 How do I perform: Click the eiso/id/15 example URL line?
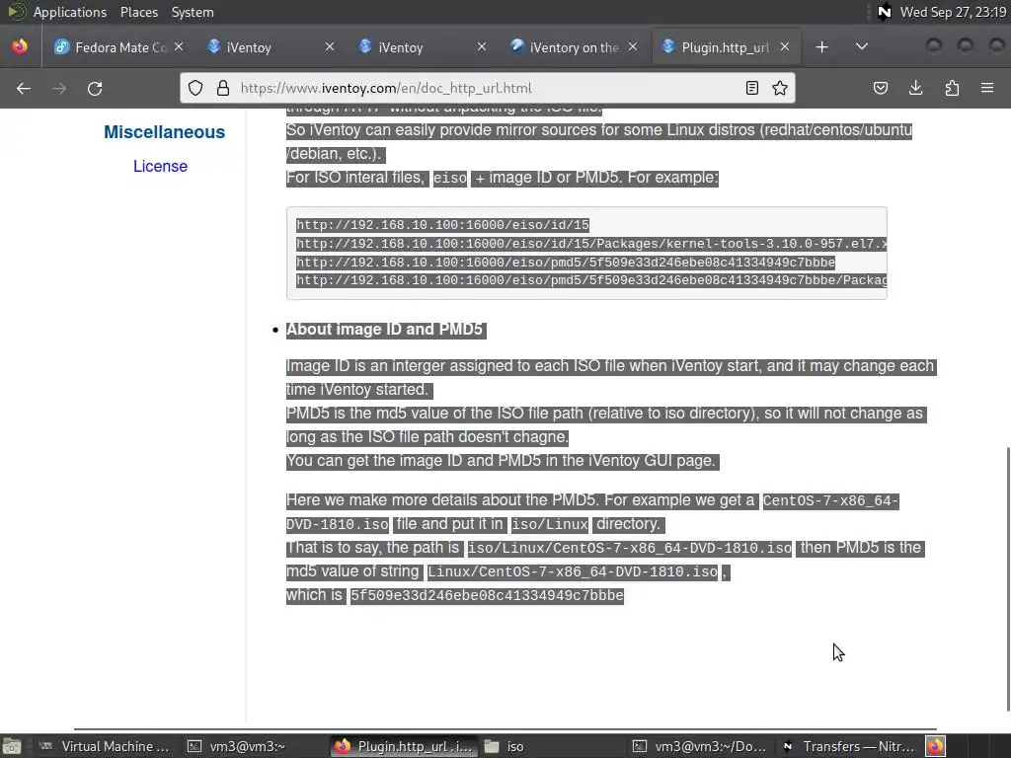tap(443, 225)
